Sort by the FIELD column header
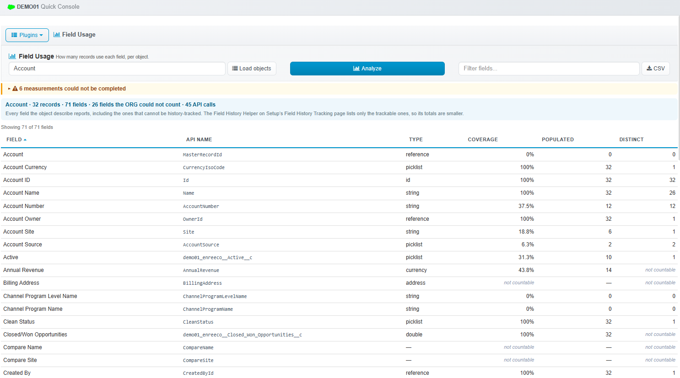The width and height of the screenshot is (680, 378). point(16,140)
